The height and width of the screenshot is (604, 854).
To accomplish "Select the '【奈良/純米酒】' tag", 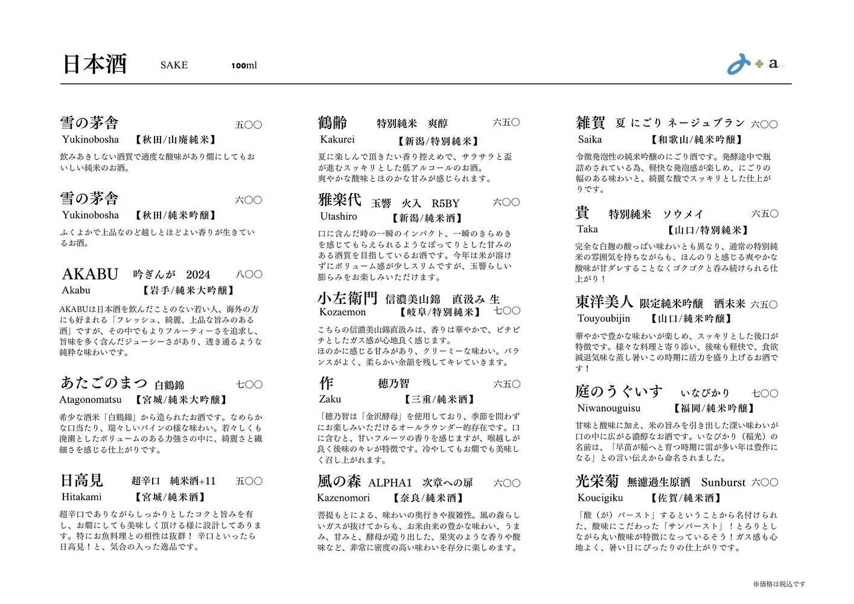I will [429, 498].
